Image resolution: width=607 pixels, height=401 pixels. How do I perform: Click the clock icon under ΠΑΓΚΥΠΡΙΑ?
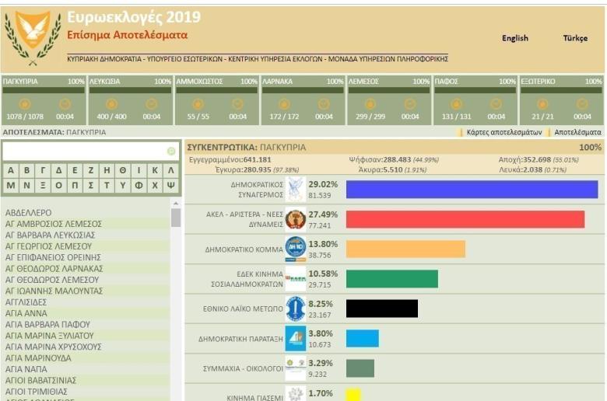(x=65, y=104)
